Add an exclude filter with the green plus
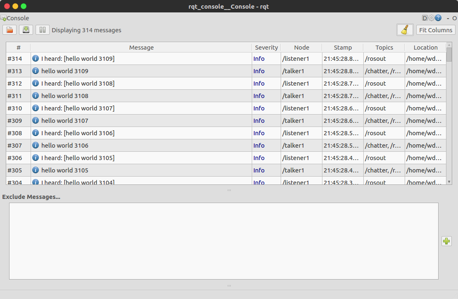The height and width of the screenshot is (299, 458). click(446, 241)
